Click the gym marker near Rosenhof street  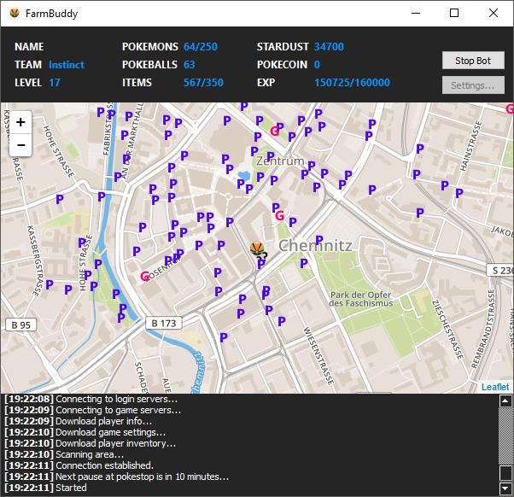[x=144, y=276]
